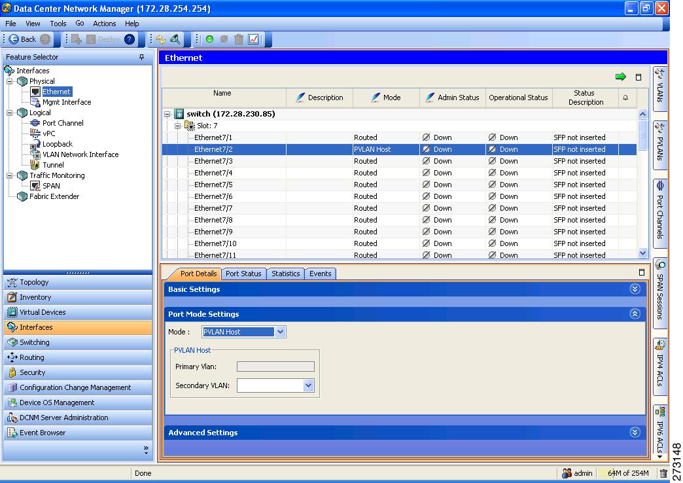Expand the Advanced Settings section
The image size is (683, 483).
pyautogui.click(x=635, y=433)
